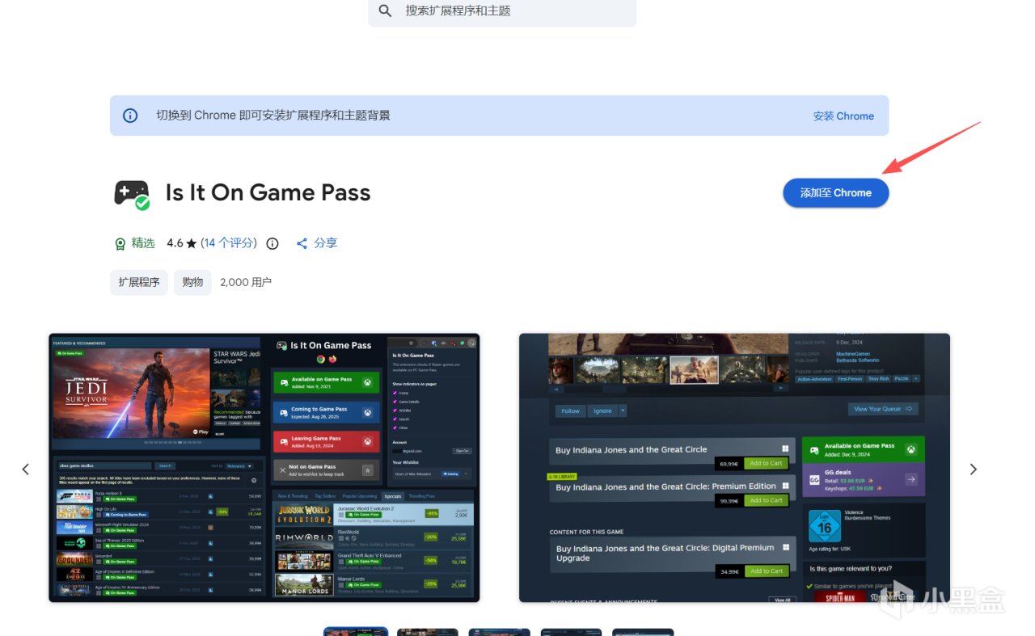Open the 购物 category chip
This screenshot has width=1035, height=636.
[192, 282]
